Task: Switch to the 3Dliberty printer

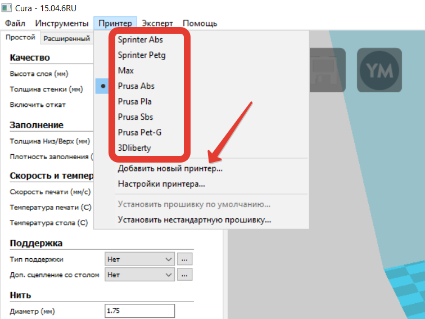Action: (134, 148)
